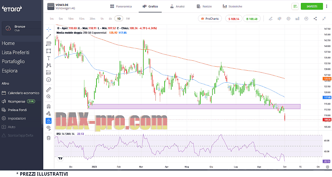Toggle magnet mode

click(x=49, y=106)
